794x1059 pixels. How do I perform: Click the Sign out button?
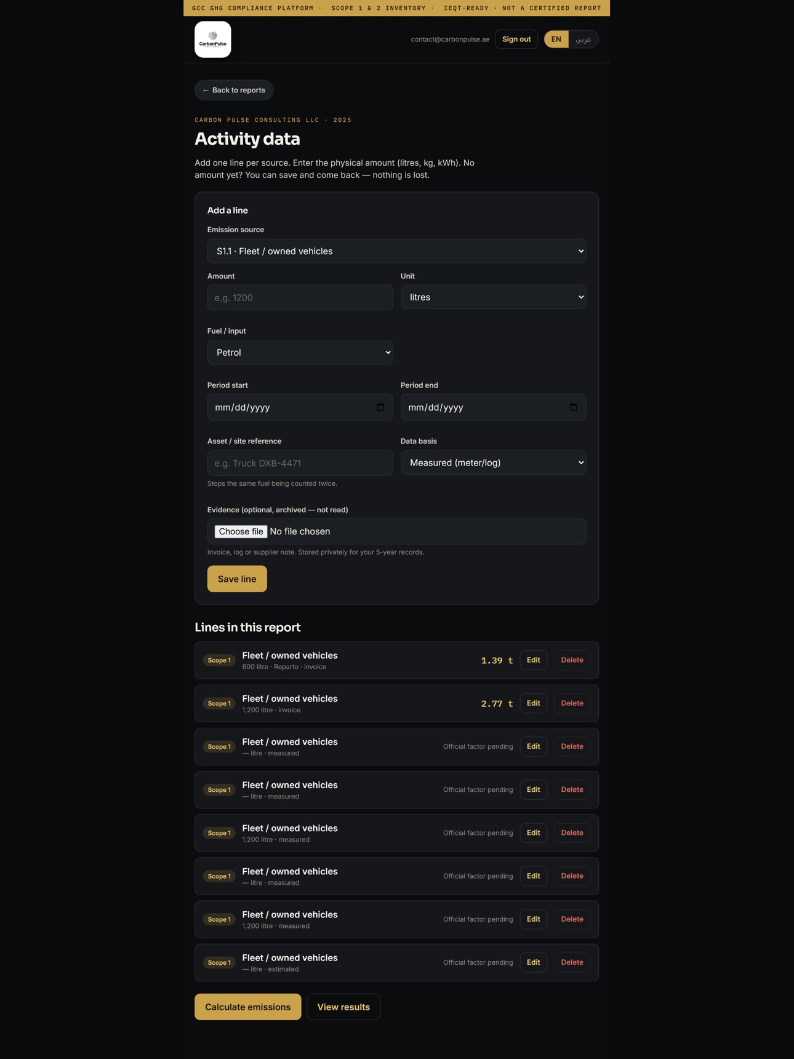[516, 39]
